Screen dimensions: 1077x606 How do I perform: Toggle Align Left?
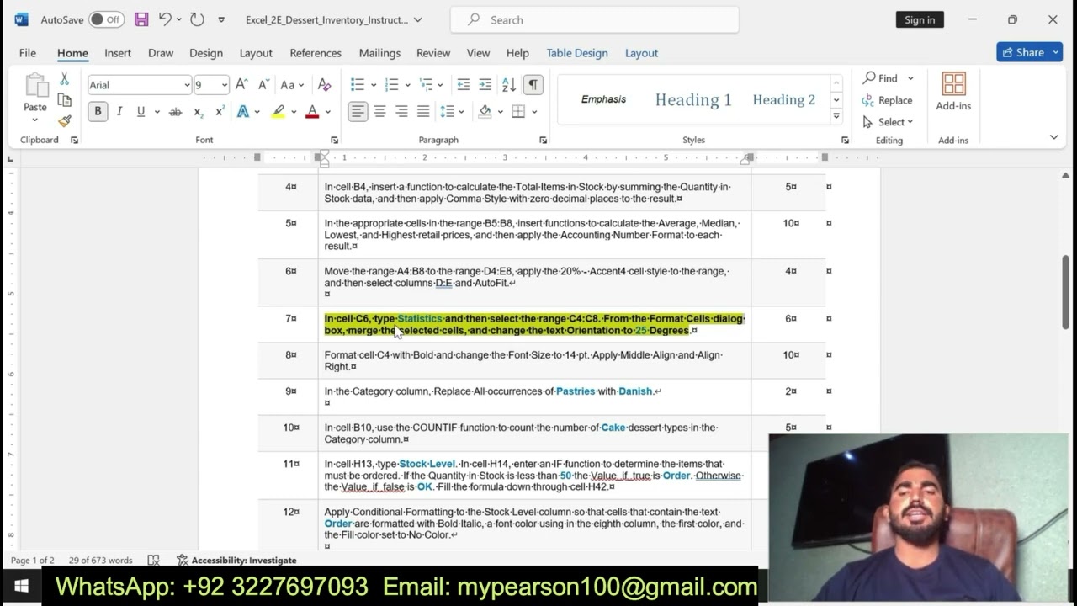(358, 112)
